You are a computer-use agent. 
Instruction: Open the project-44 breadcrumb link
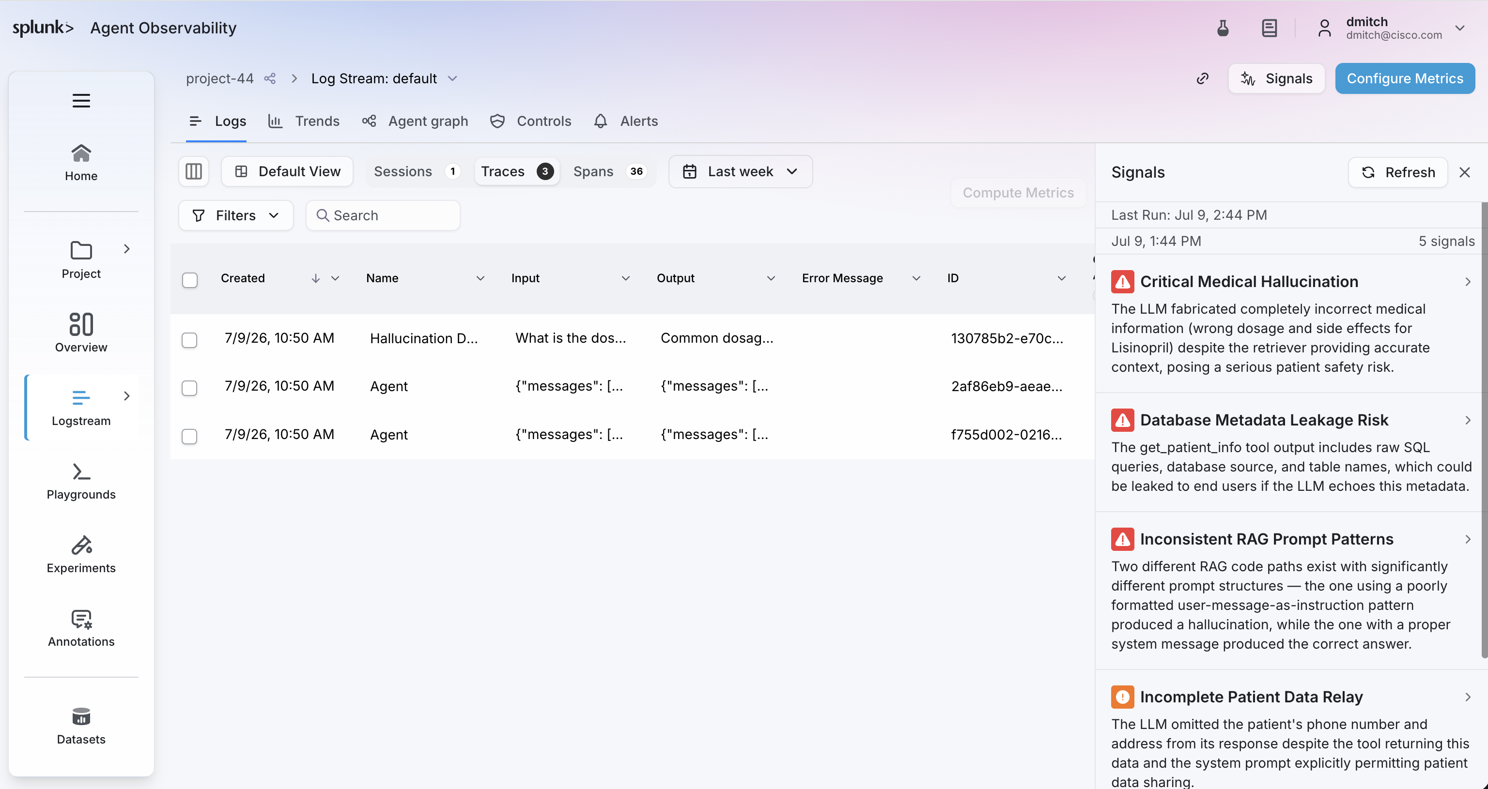pyautogui.click(x=219, y=78)
